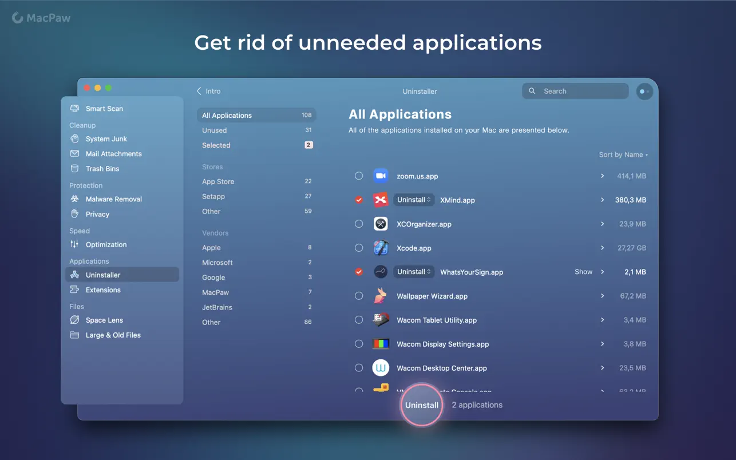This screenshot has width=736, height=460.
Task: Open the assistant dot button top right
Action: click(644, 92)
